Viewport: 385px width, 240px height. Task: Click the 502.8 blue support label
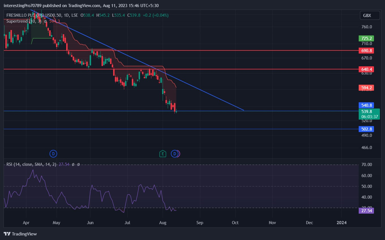tap(366, 129)
